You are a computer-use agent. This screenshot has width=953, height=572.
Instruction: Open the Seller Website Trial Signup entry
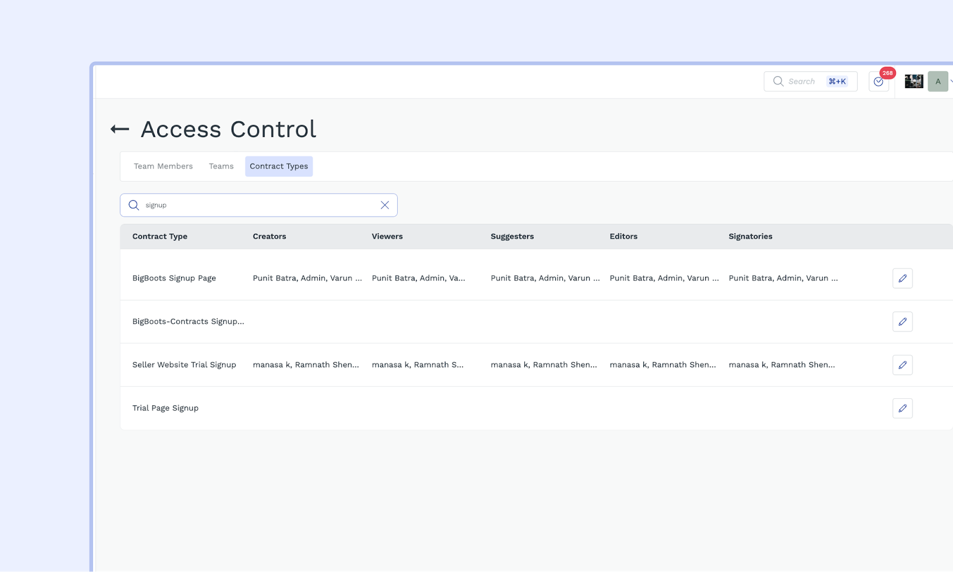[x=184, y=365]
